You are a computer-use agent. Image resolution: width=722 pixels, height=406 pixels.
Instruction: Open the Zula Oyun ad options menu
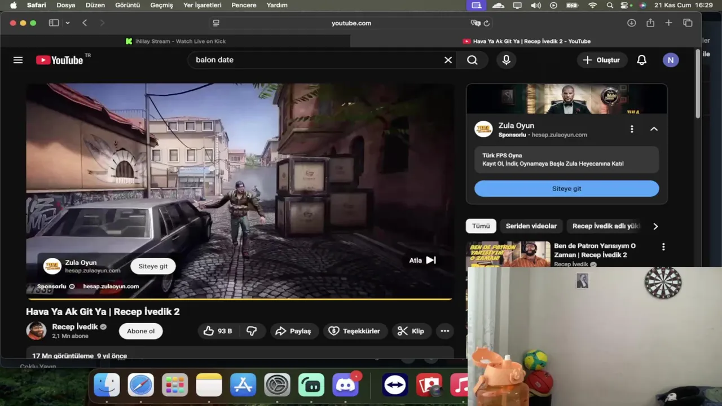pyautogui.click(x=632, y=129)
